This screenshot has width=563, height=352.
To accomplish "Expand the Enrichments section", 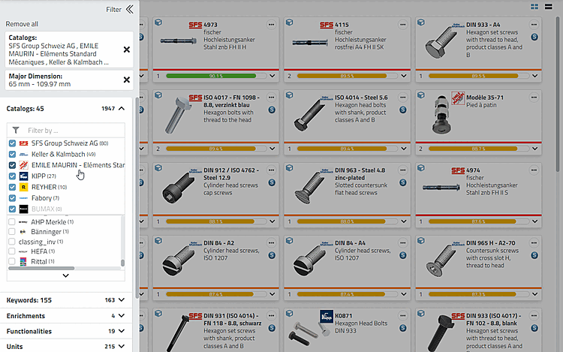I will (x=122, y=316).
